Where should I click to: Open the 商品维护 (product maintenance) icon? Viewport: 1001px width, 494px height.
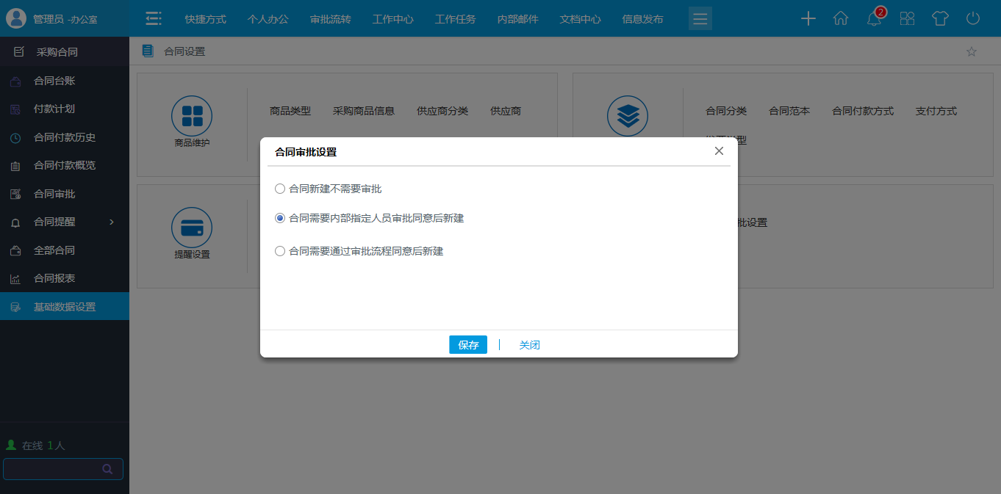click(x=192, y=115)
